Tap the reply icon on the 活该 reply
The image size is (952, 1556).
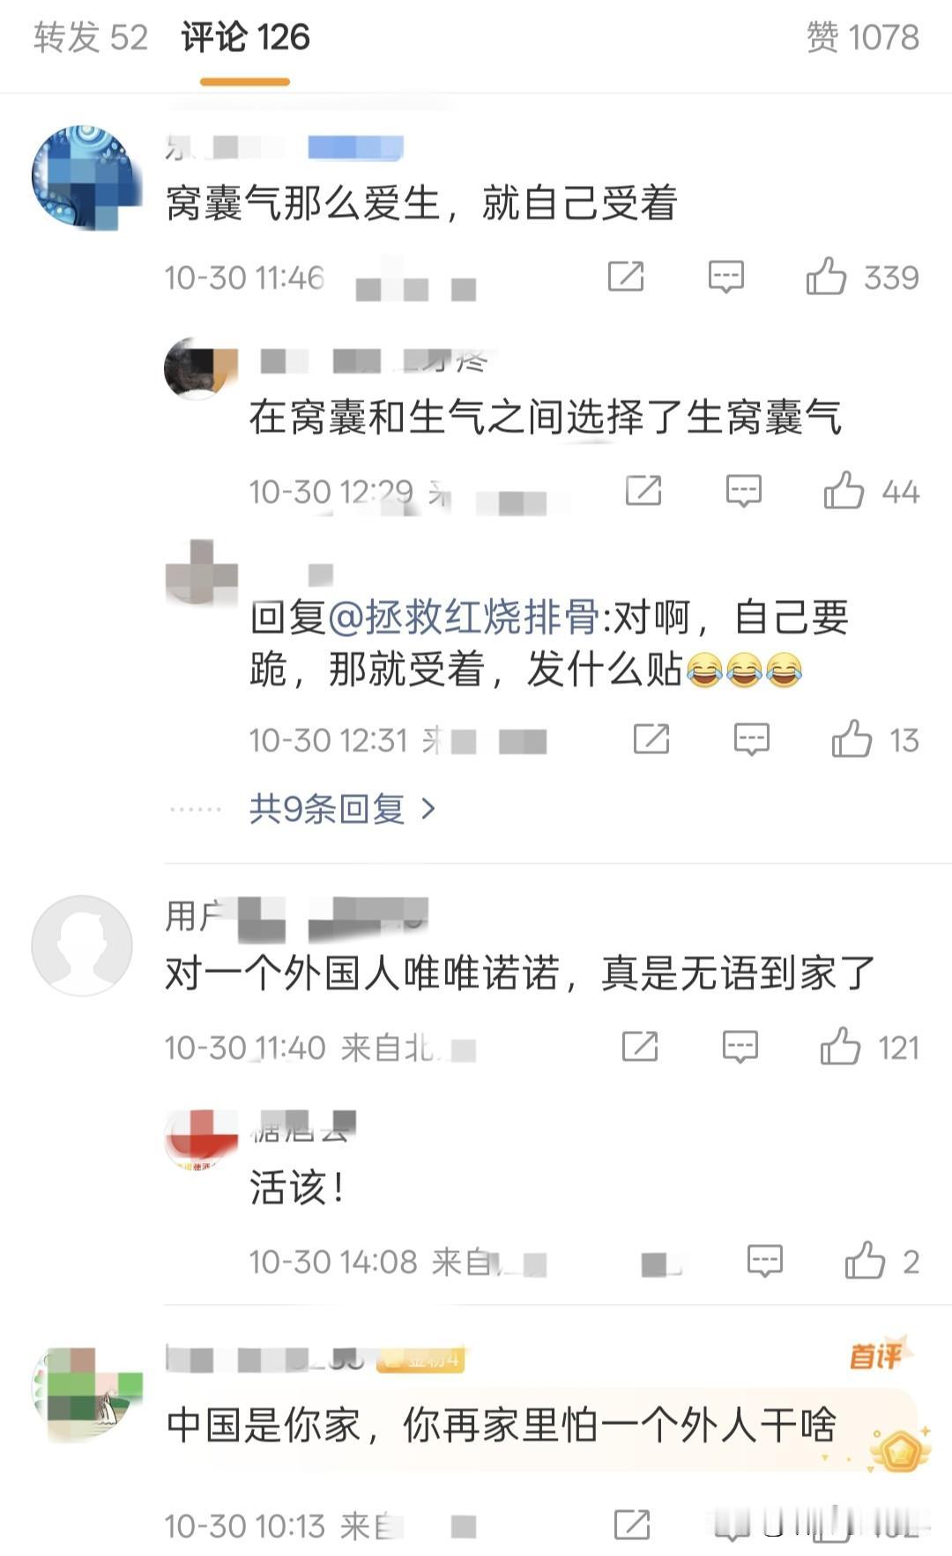click(765, 1261)
